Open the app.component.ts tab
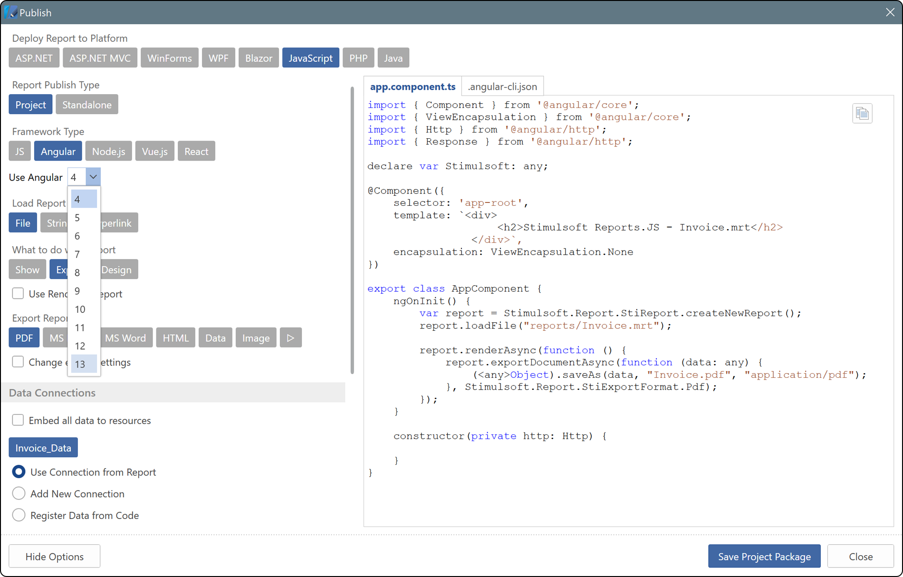 click(413, 87)
